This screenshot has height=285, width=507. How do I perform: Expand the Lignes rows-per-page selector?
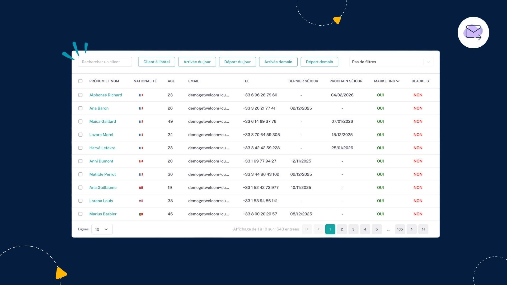coord(102,229)
